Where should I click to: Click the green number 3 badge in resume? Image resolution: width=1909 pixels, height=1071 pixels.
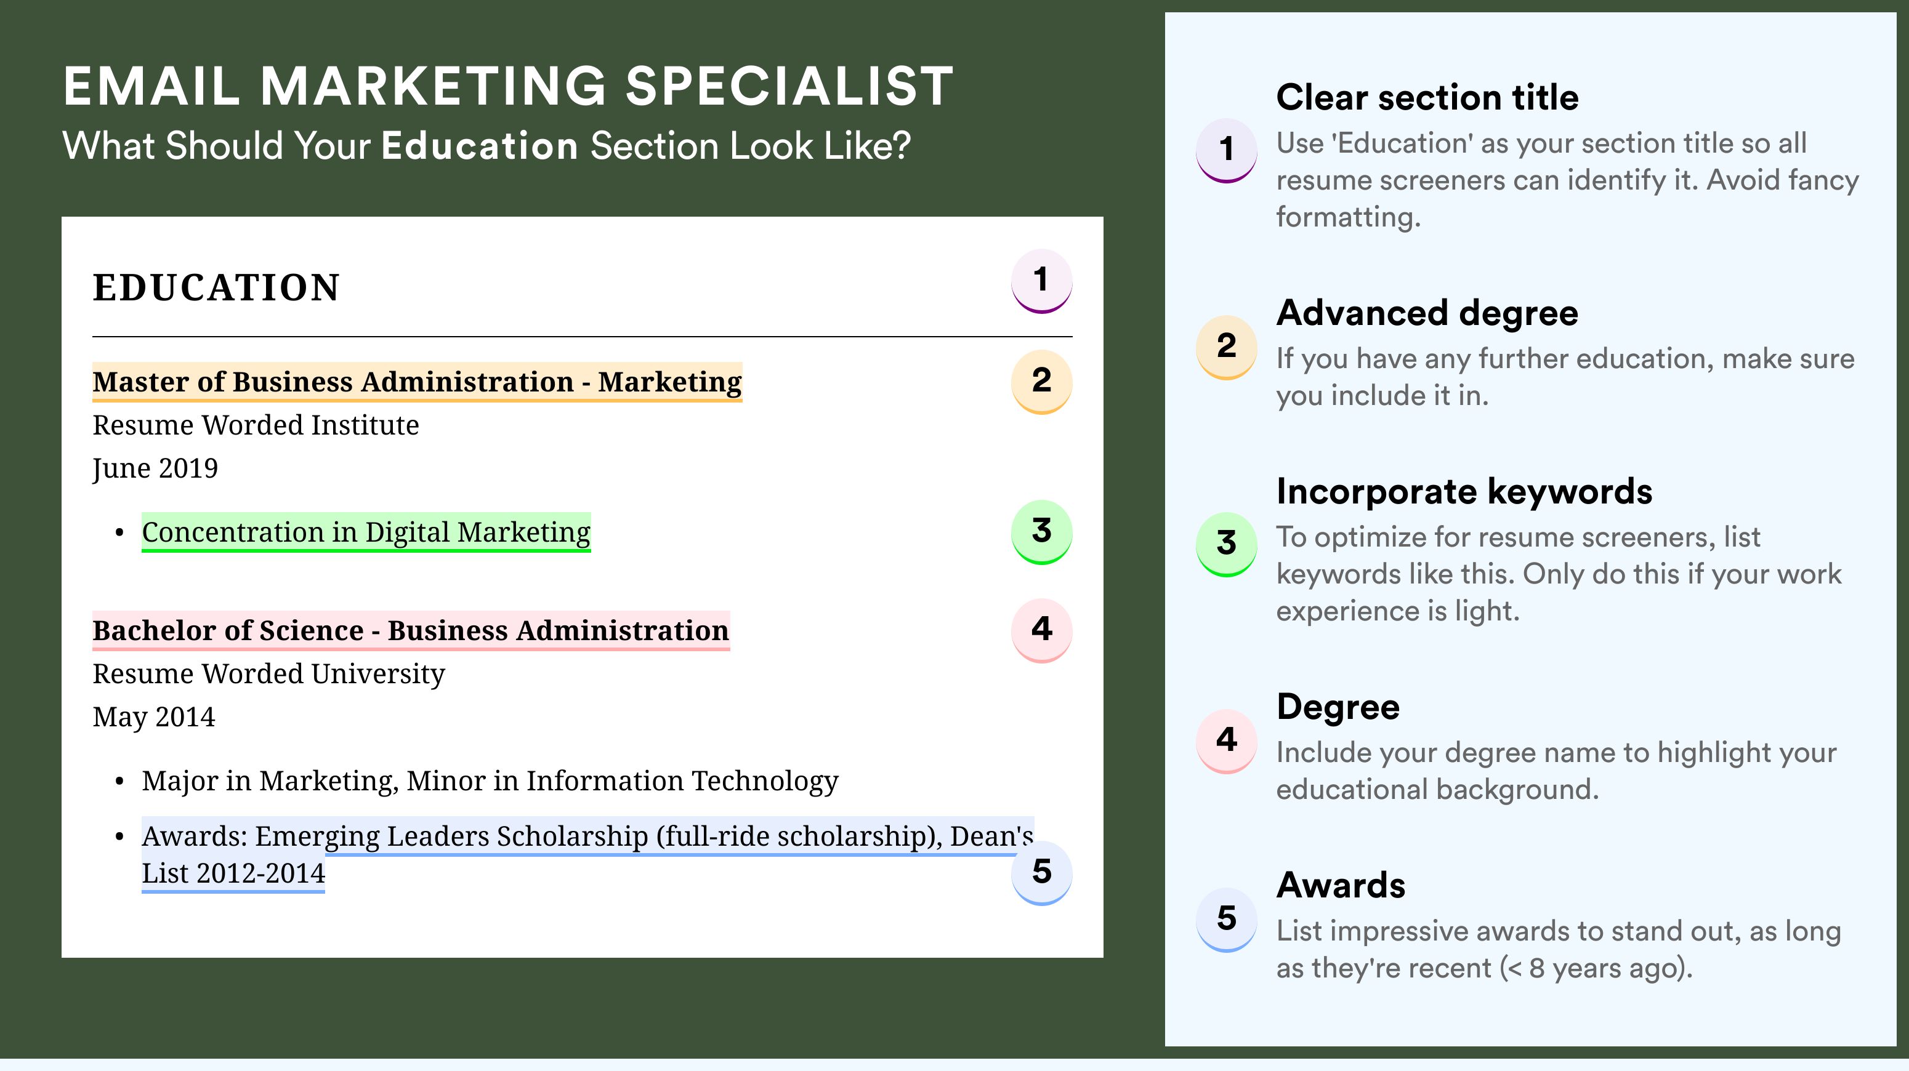[x=1041, y=532]
